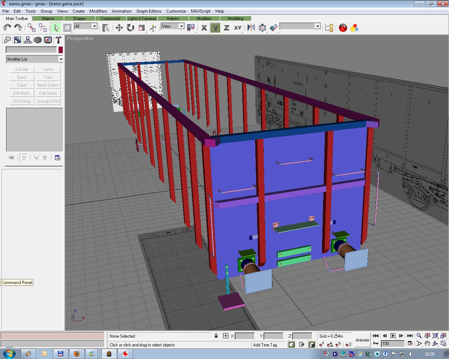Switch to the Objects toolbar tab
449x359 pixels.
[48, 19]
